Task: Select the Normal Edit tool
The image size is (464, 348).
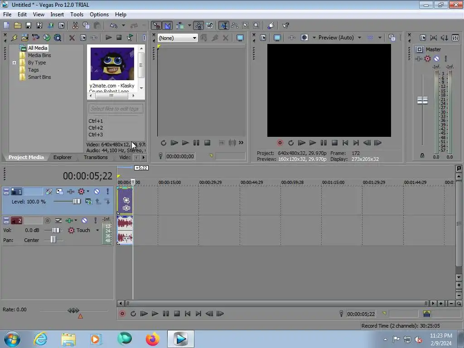Action: pyautogui.click(x=224, y=25)
